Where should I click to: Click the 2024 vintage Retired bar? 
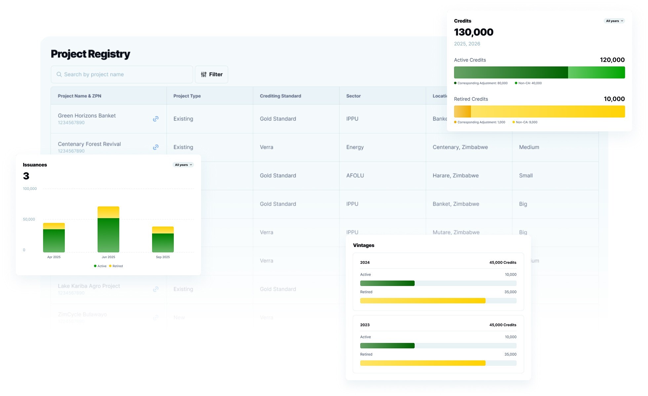tap(438, 301)
